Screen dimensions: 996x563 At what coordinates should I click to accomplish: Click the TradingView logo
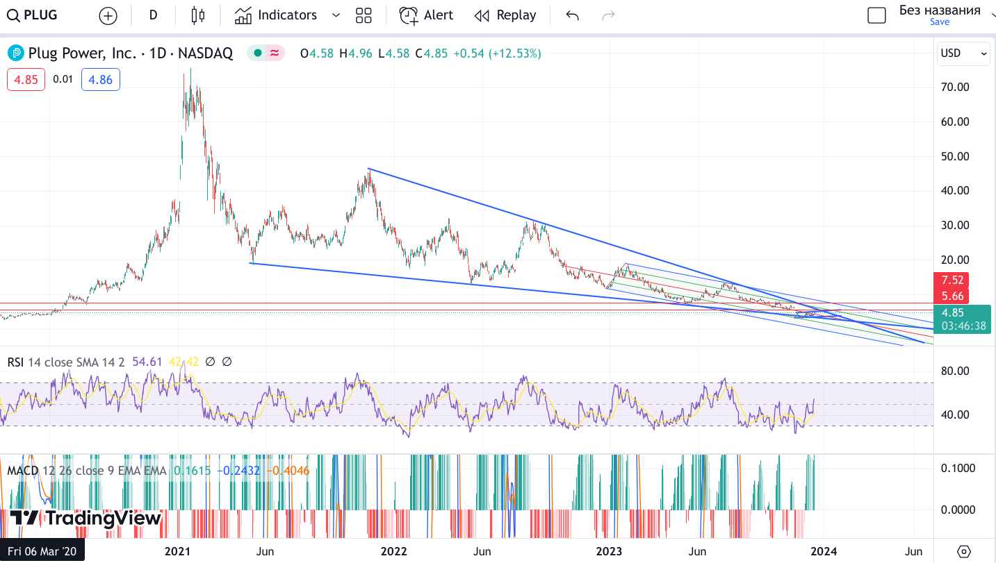85,518
